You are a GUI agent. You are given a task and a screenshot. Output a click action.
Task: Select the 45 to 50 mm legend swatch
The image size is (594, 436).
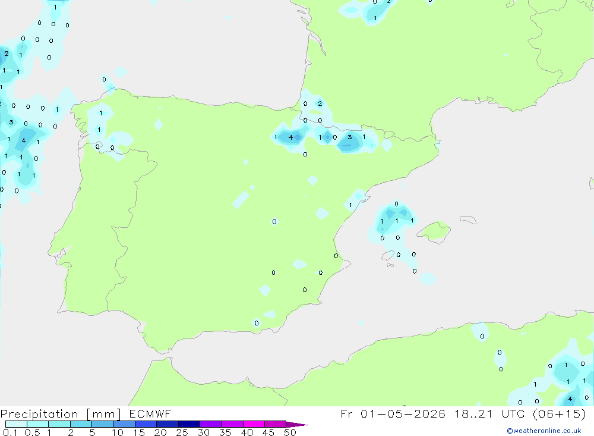pos(275,424)
